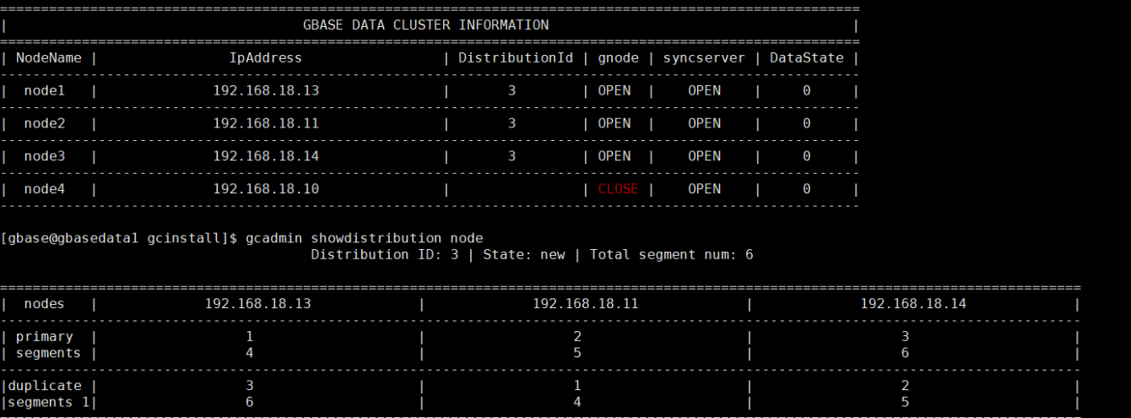Click duplicate segment 5 under 192.168.18.14
Viewport: 1131px width, 418px height.
point(905,402)
